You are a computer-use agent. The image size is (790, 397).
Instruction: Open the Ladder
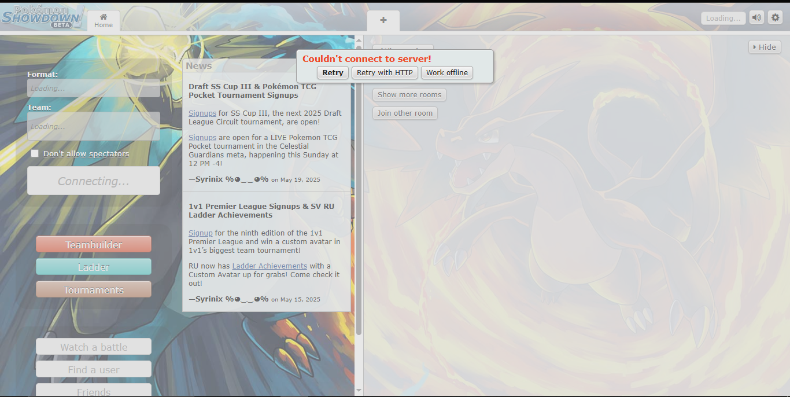94,267
